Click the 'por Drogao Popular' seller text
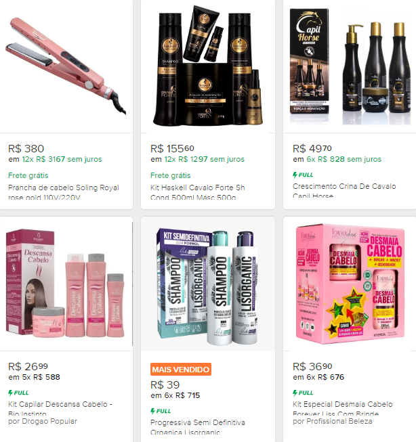 click(43, 421)
